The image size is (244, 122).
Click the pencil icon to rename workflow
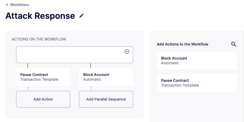[x=82, y=16]
